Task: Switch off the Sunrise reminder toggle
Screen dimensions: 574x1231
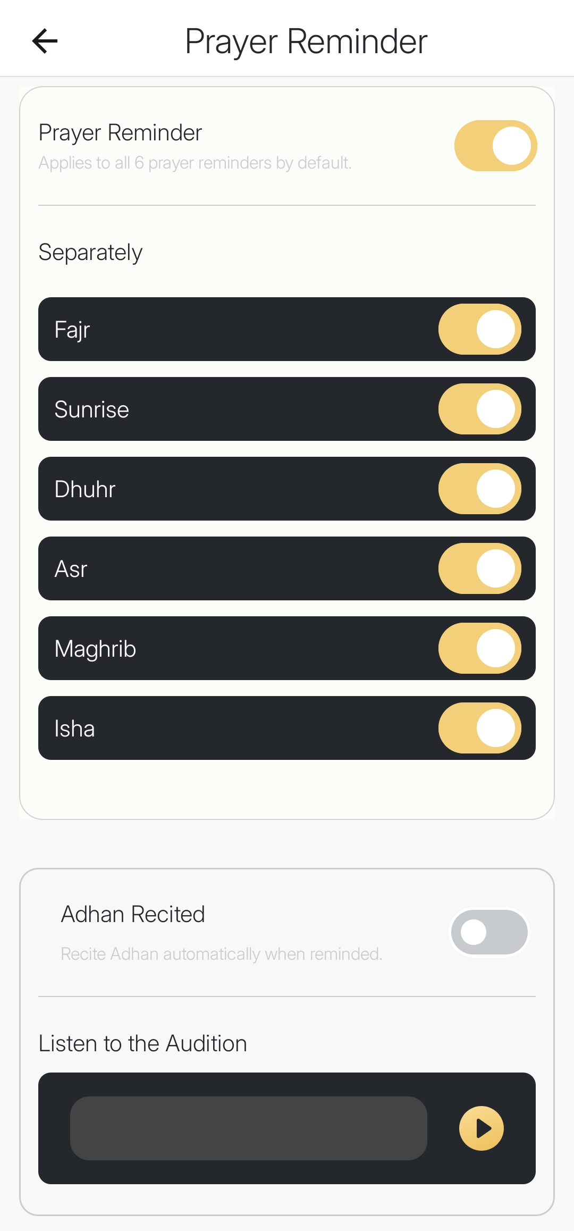Action: point(479,409)
